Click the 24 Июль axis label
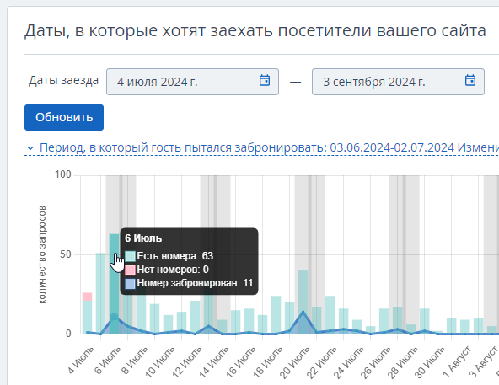 348,362
